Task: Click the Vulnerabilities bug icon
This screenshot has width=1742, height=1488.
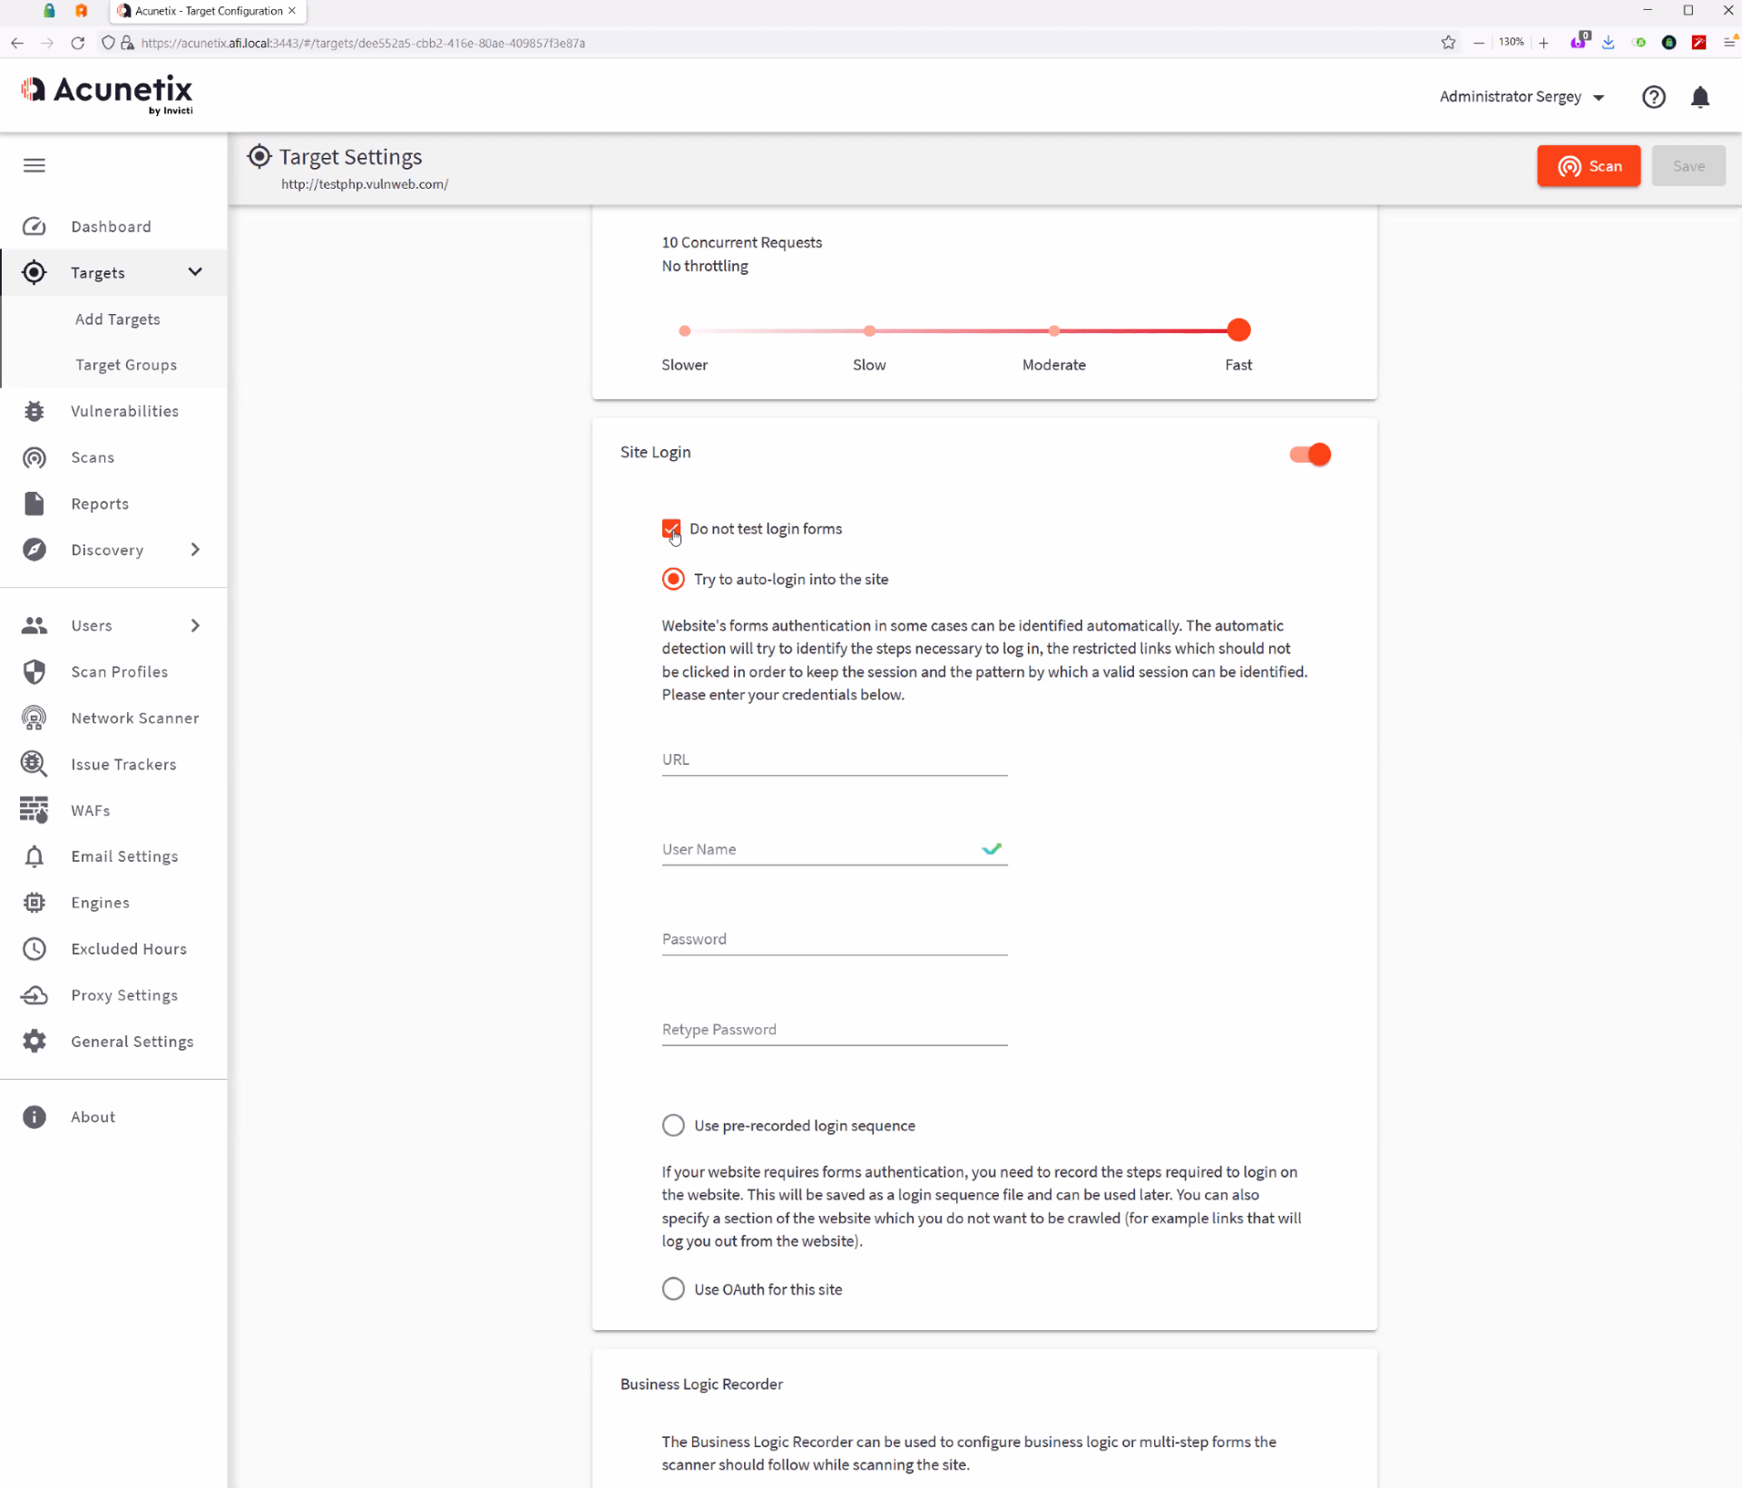Action: 34,411
